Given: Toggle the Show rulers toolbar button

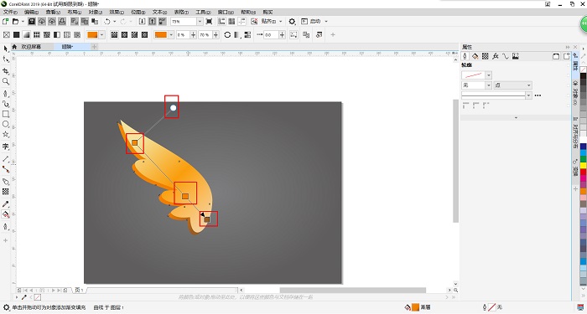Looking at the screenshot, I should pos(221,21).
